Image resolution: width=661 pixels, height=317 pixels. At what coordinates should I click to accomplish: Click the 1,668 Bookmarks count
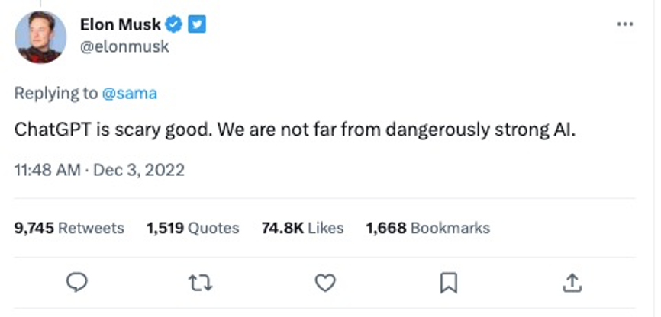427,228
